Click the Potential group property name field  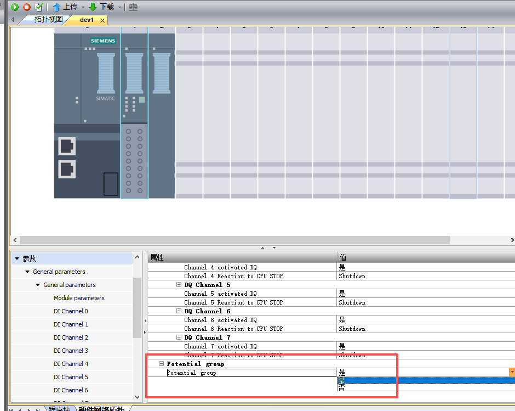click(x=251, y=373)
